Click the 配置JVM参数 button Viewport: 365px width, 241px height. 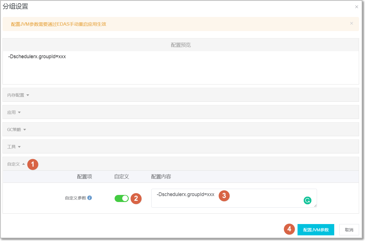pyautogui.click(x=316, y=230)
